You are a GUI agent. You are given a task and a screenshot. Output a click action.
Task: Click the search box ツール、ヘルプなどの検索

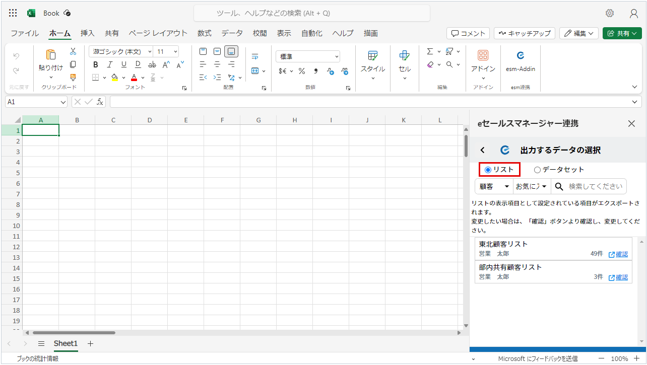pos(312,13)
